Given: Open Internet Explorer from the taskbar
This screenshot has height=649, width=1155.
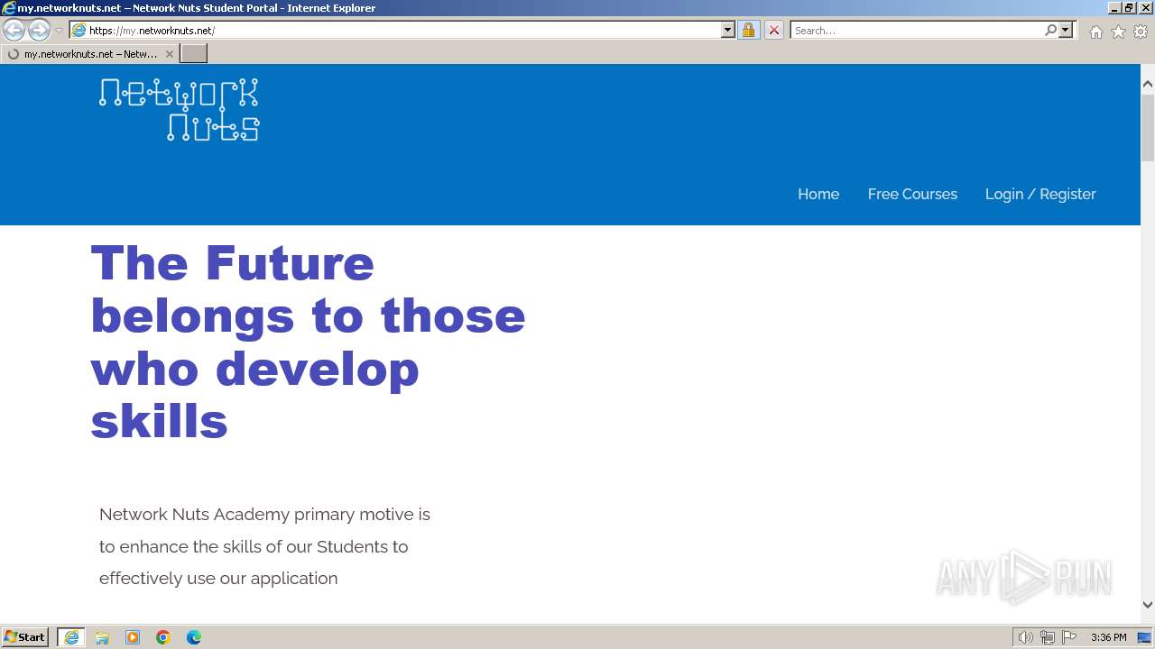Looking at the screenshot, I should tap(71, 637).
